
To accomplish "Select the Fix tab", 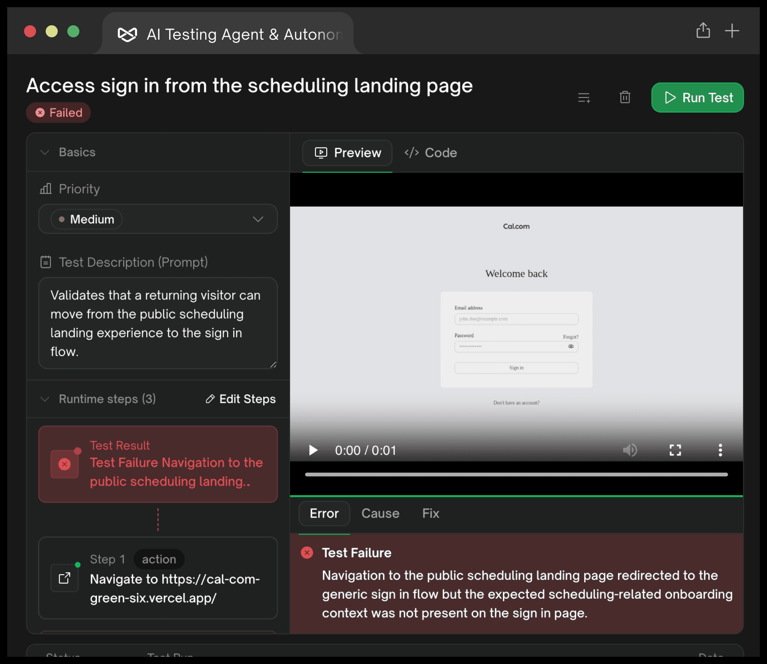I will [431, 513].
